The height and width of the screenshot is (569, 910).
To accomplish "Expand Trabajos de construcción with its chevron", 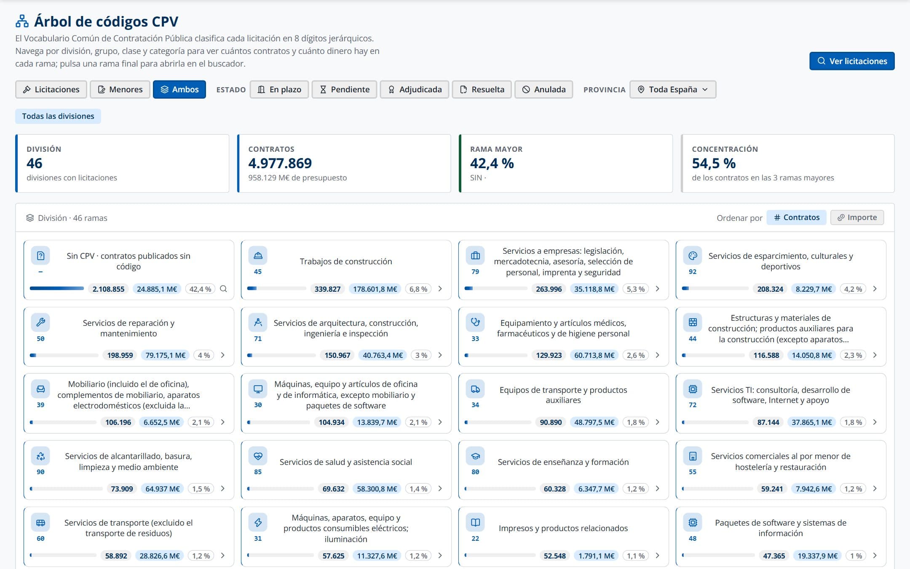I will [x=440, y=289].
